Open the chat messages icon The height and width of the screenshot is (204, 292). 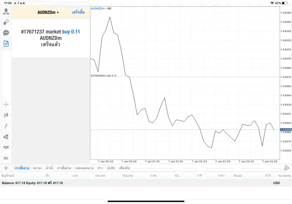pyautogui.click(x=6, y=33)
